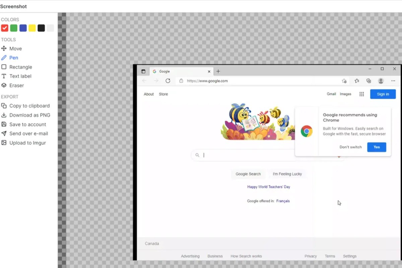
Task: Open the Google apps grid icon
Action: pyautogui.click(x=361, y=94)
